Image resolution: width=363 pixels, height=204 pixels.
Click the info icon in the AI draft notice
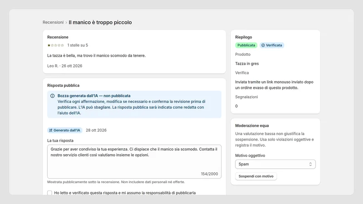coord(52,96)
